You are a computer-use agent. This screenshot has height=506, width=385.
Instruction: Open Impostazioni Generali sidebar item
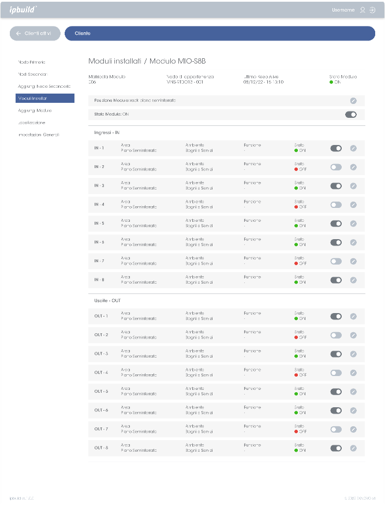38,135
